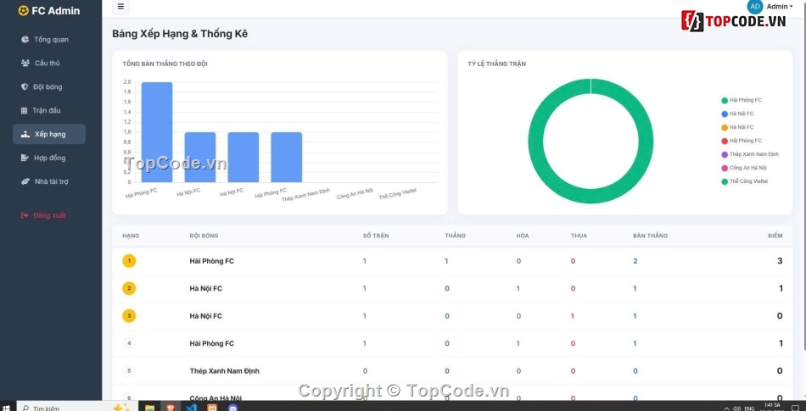The width and height of the screenshot is (806, 411).
Task: Click the Bảng Xếp Hạng & Thống Kê heading
Action: (180, 34)
